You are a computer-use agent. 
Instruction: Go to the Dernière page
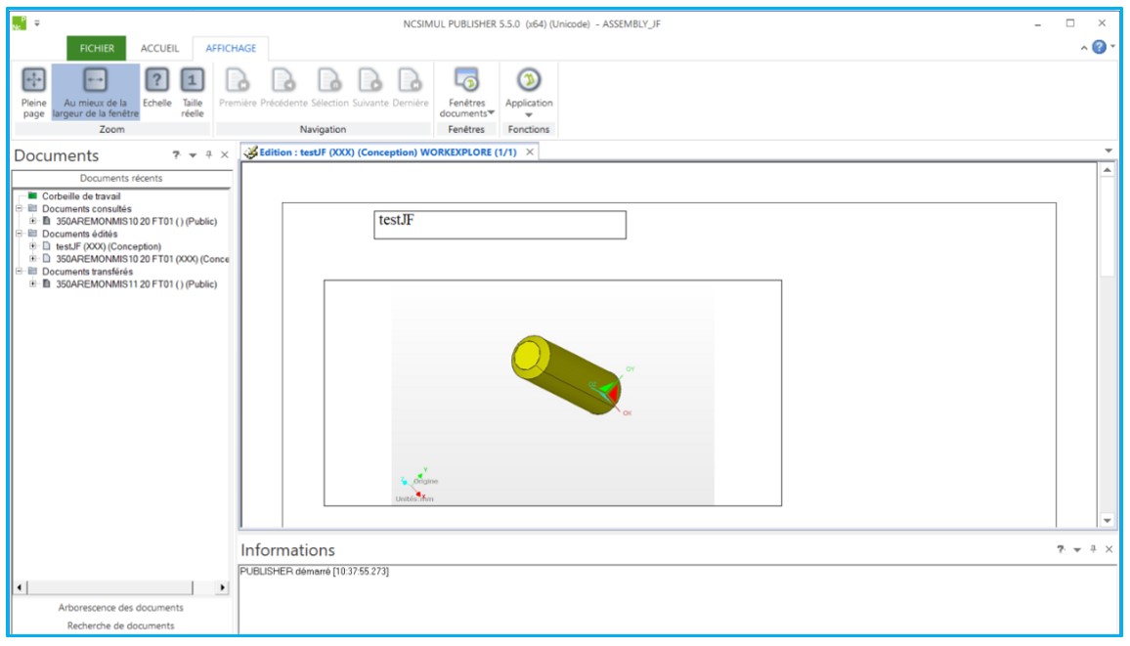pos(410,88)
